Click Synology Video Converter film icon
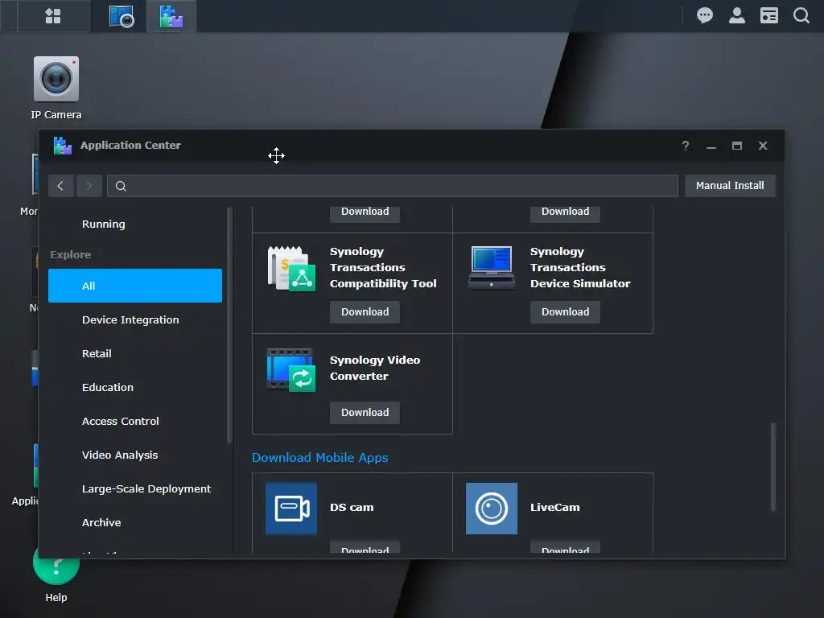Image resolution: width=824 pixels, height=618 pixels. (291, 370)
